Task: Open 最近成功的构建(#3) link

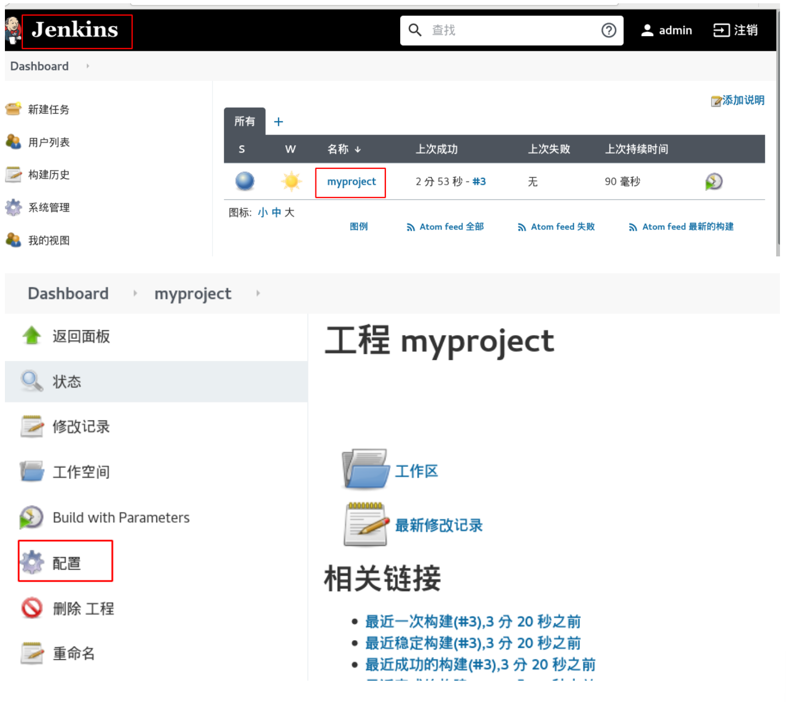Action: click(480, 665)
